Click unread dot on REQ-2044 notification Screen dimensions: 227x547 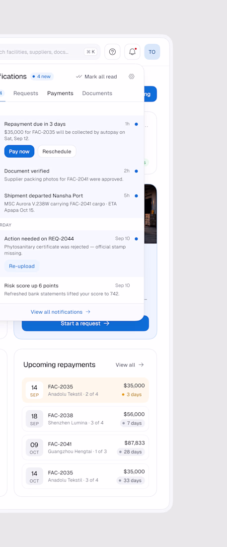[x=136, y=239]
